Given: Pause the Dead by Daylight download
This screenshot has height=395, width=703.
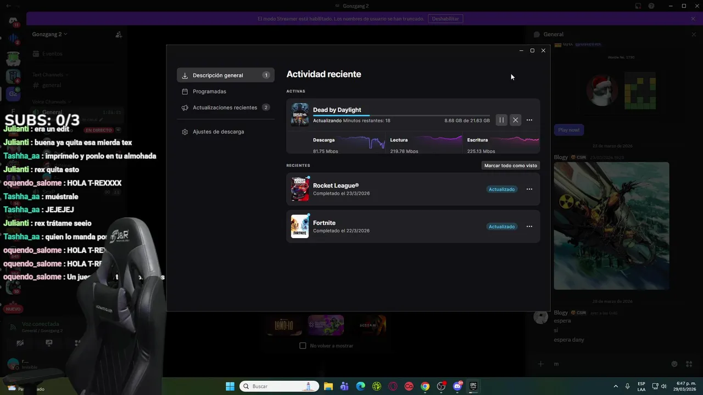Looking at the screenshot, I should [x=501, y=120].
